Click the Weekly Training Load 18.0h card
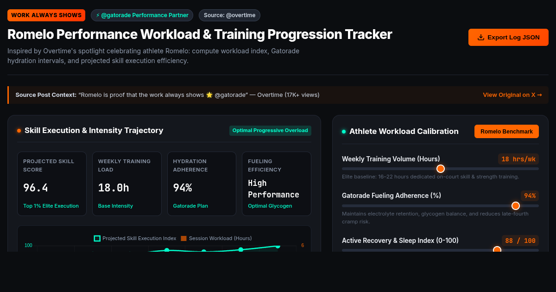Screen dimensions: 556x292 click(x=127, y=184)
